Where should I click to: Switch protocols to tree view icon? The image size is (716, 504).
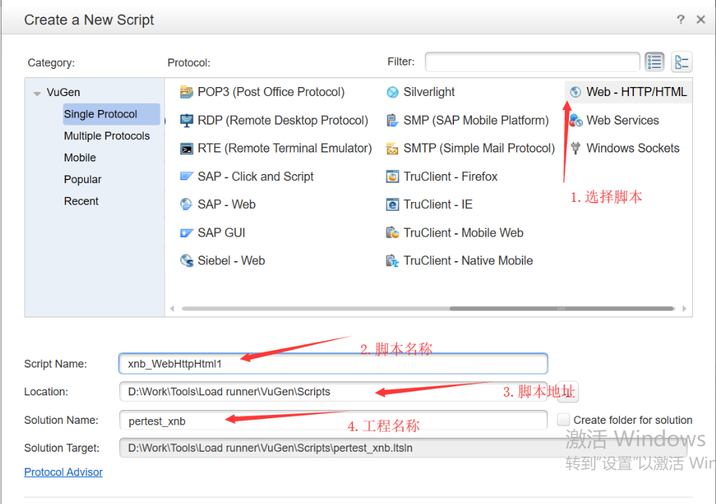pos(681,62)
